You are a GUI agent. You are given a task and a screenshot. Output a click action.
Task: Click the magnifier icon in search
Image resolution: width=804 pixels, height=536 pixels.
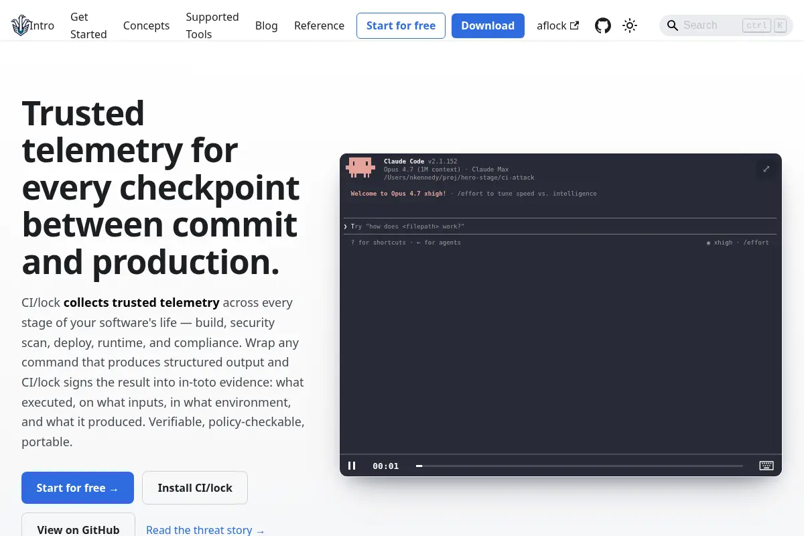click(x=673, y=25)
